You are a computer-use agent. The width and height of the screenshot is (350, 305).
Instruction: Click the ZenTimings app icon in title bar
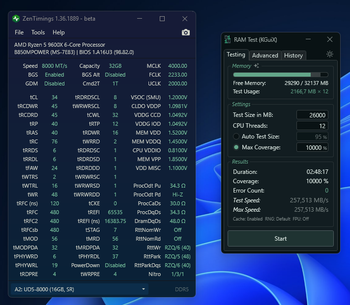(16, 19)
